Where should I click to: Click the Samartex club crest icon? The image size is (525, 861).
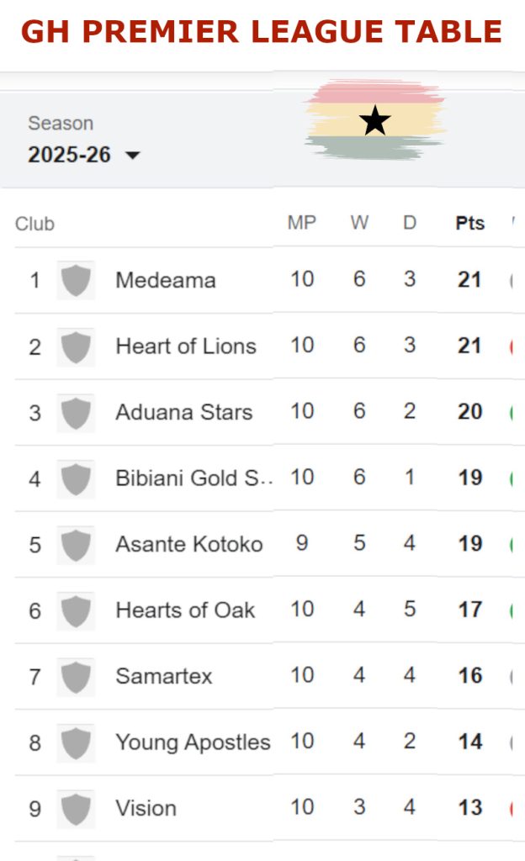click(x=76, y=676)
